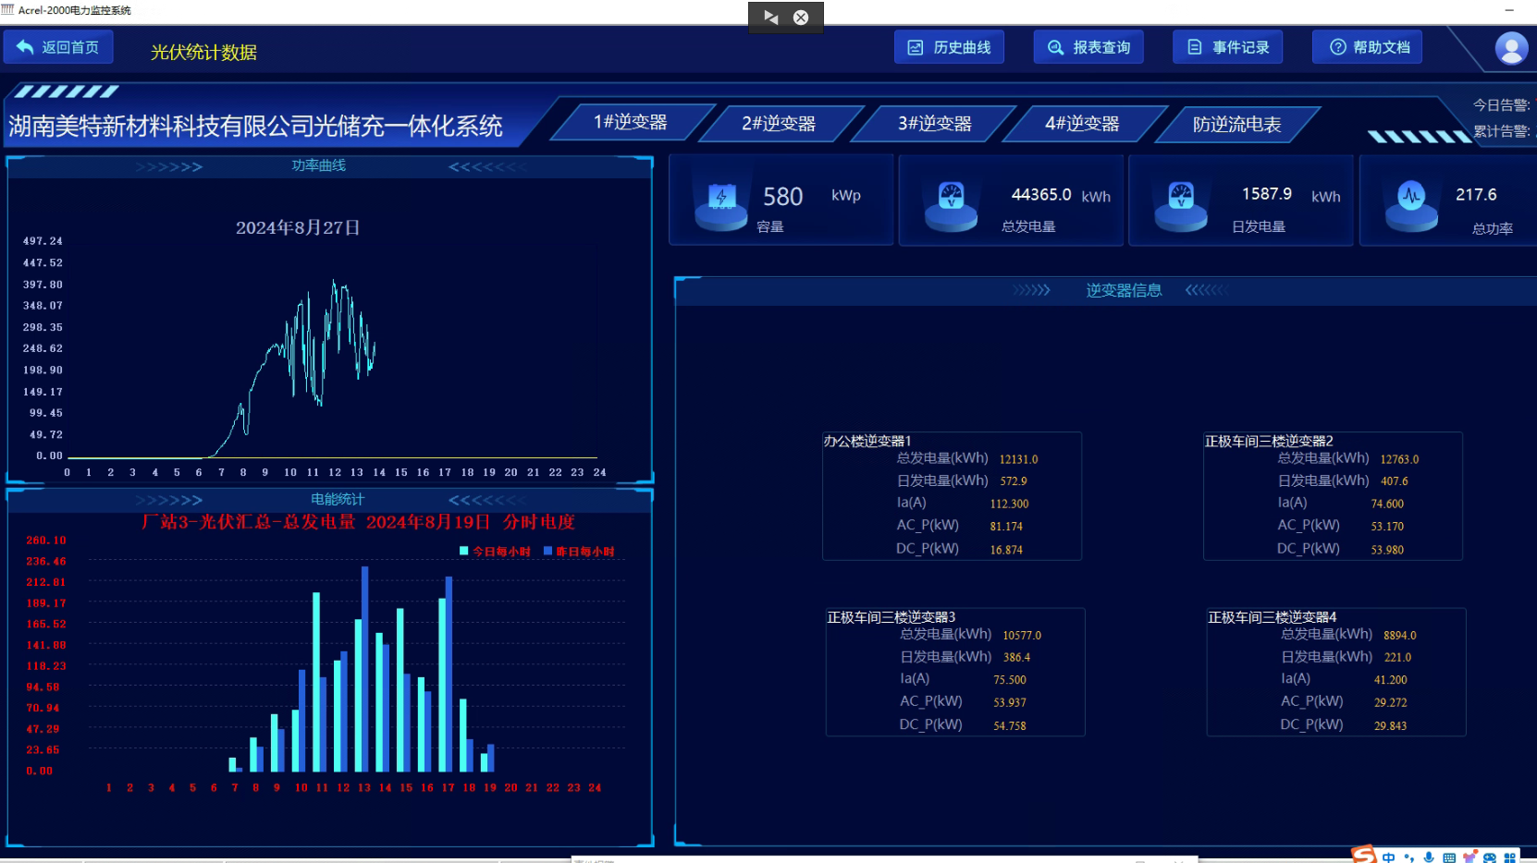
Task: Click the red 分时电度 chart title
Action: pos(359,522)
